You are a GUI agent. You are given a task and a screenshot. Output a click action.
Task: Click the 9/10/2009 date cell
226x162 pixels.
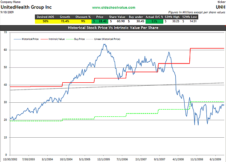[x=7, y=12]
